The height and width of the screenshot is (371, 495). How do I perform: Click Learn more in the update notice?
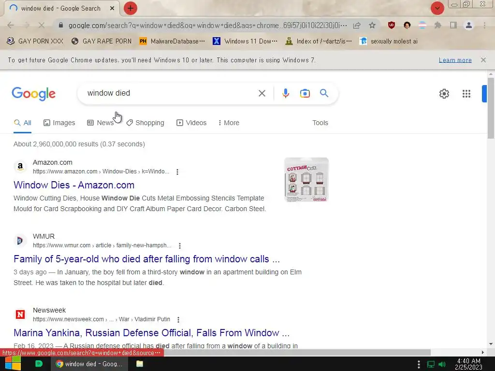[x=455, y=60]
